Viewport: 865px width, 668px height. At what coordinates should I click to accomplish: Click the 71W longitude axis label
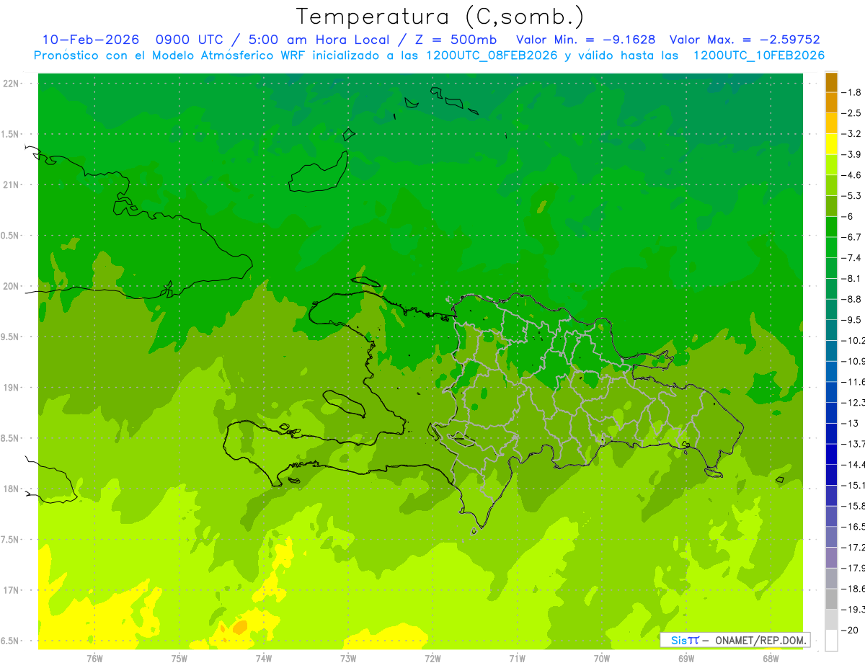point(517,659)
